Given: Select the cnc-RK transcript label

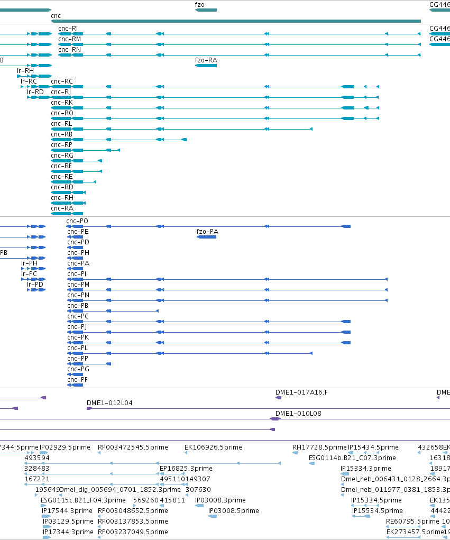Looking at the screenshot, I should click(x=62, y=103).
